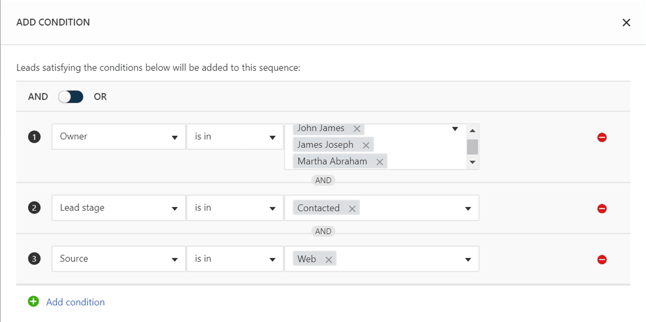Open the Source field dropdown
The image size is (646, 322).
118,259
